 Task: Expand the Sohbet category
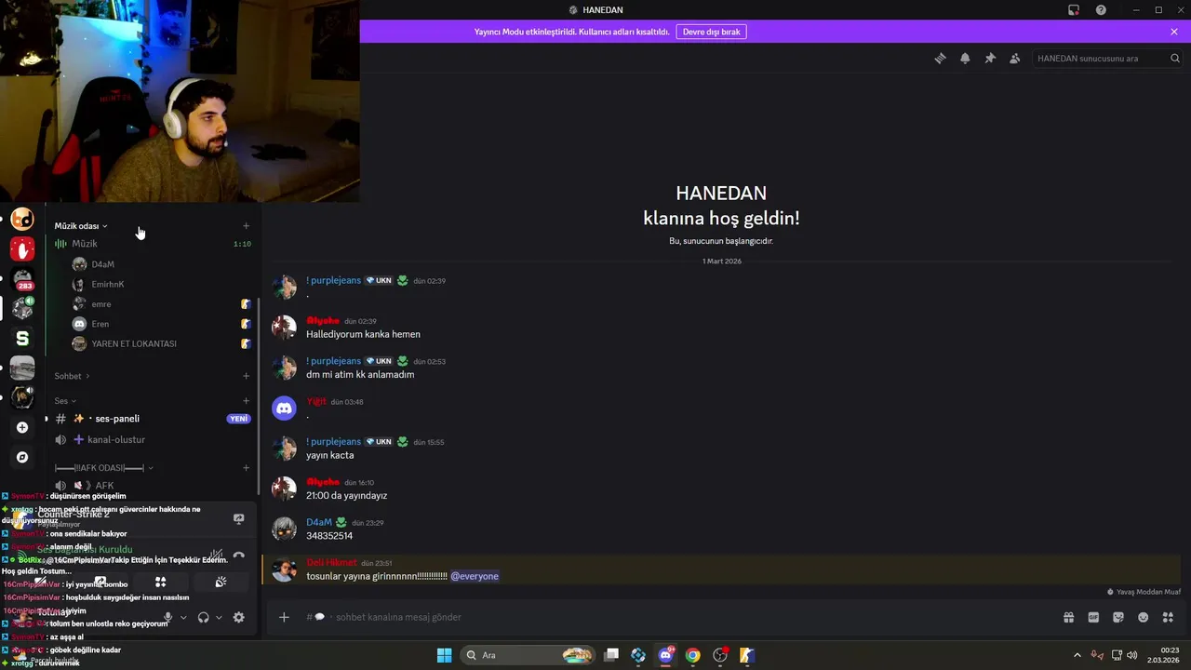[x=72, y=376]
